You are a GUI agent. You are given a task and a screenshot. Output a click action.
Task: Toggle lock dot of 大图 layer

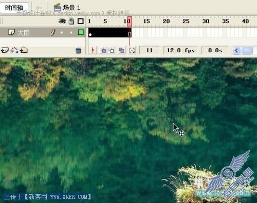click(x=71, y=32)
